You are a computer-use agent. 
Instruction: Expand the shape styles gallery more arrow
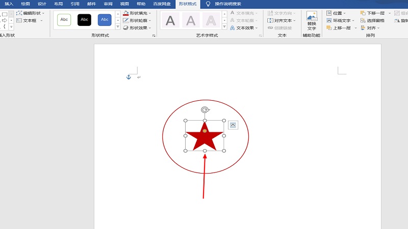point(118,26)
